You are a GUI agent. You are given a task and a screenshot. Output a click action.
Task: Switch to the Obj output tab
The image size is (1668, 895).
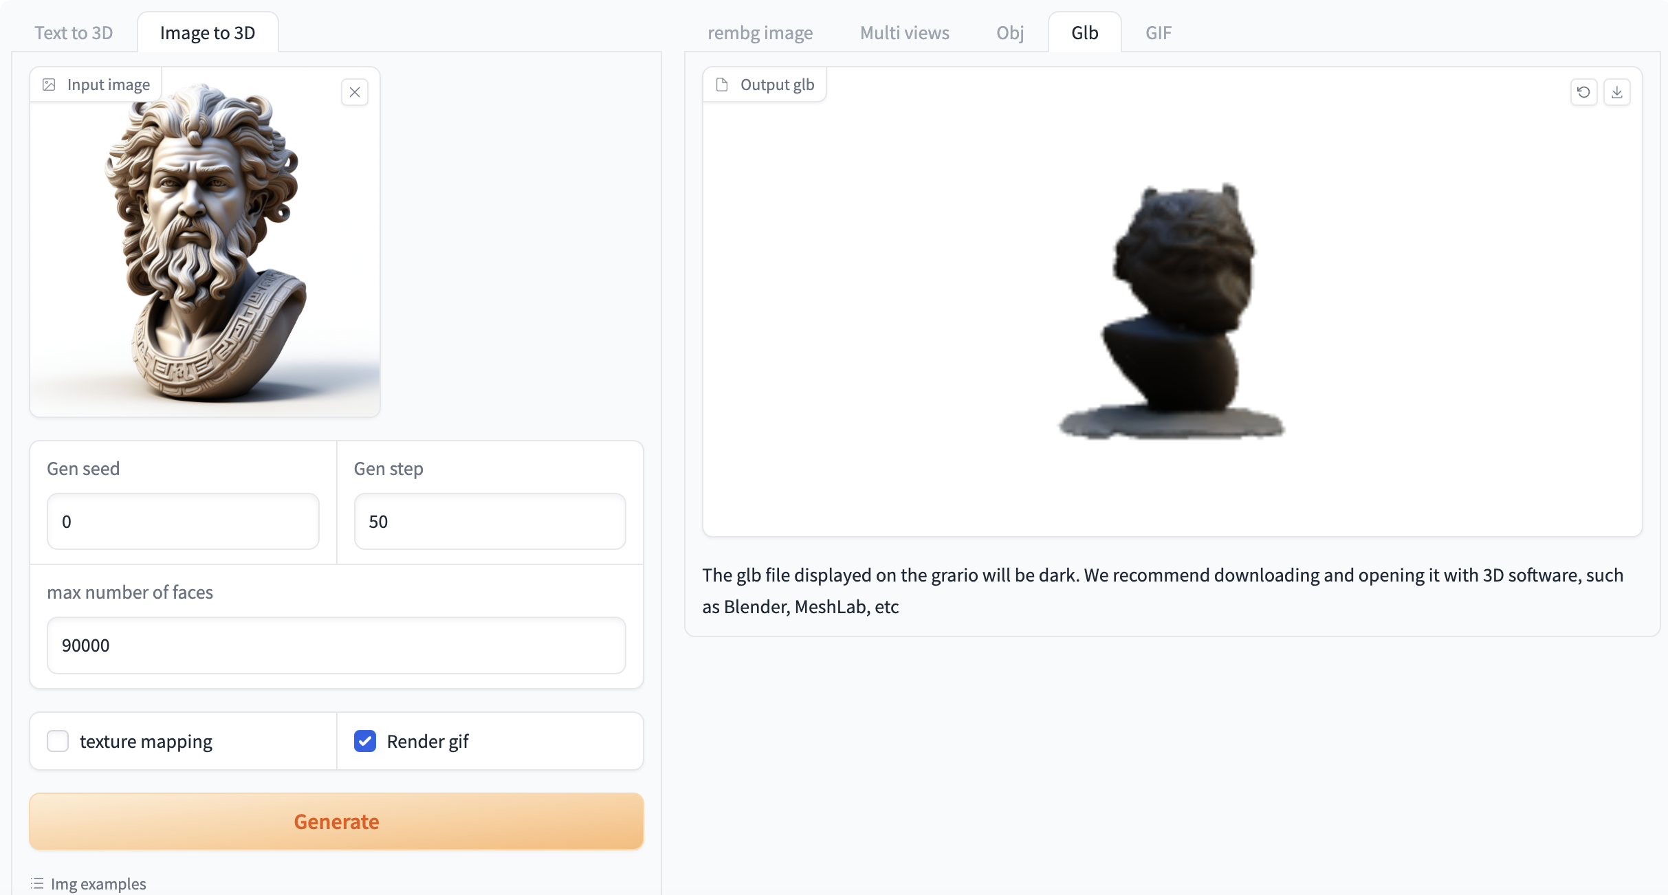1010,33
